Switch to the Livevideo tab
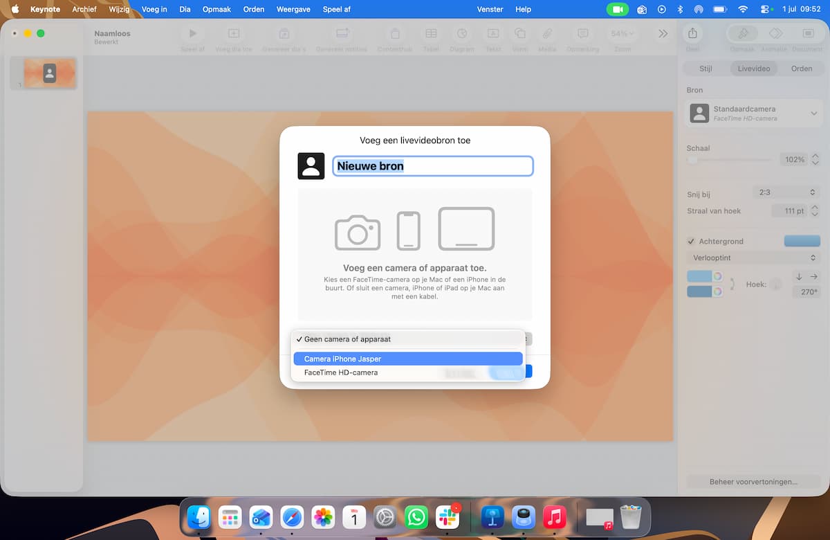This screenshot has height=540, width=830. pos(753,69)
